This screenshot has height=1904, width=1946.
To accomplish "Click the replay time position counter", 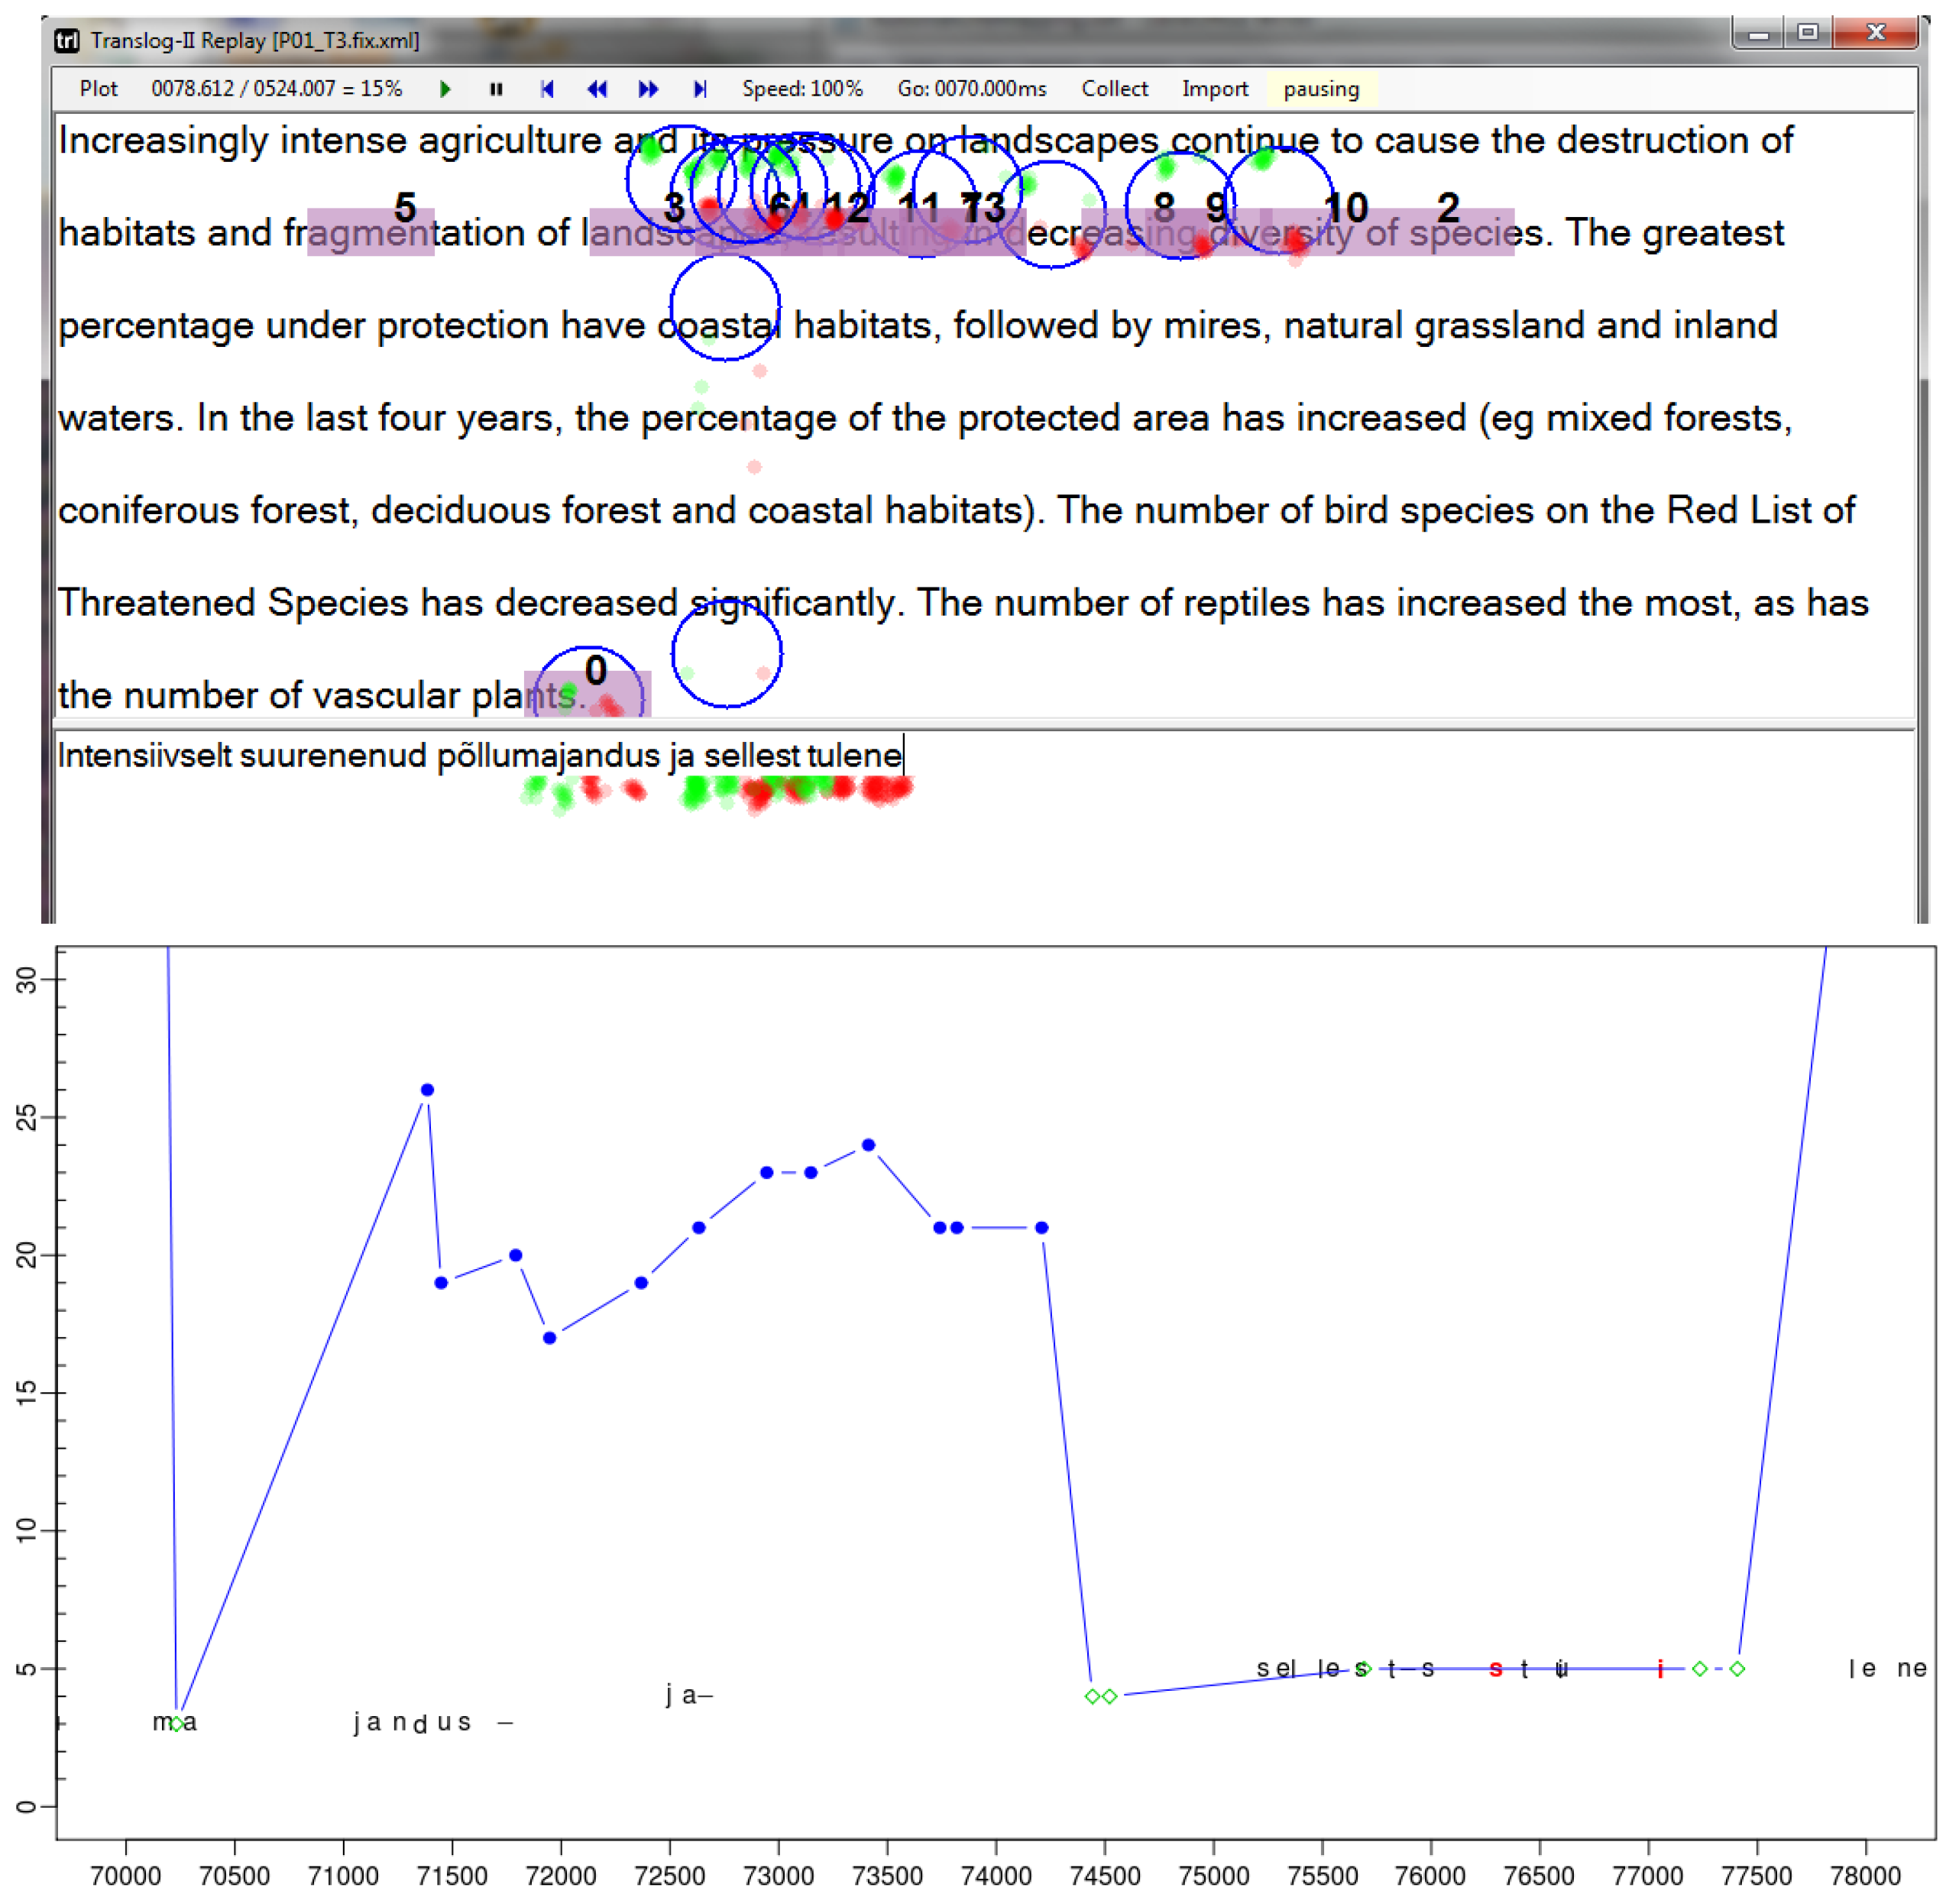I will tap(276, 89).
